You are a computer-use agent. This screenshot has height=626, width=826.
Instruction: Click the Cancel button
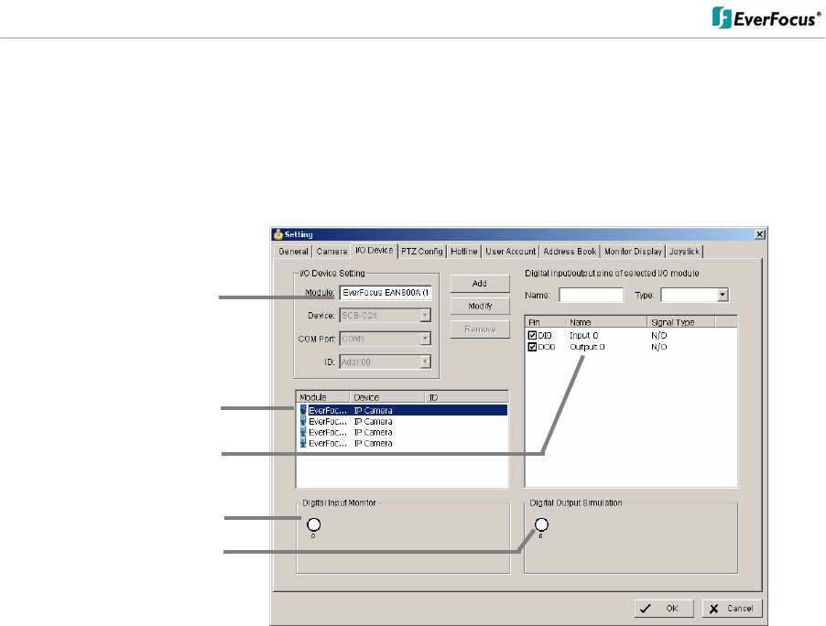pos(733,609)
